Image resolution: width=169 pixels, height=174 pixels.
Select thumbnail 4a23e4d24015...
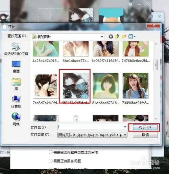[46, 49]
